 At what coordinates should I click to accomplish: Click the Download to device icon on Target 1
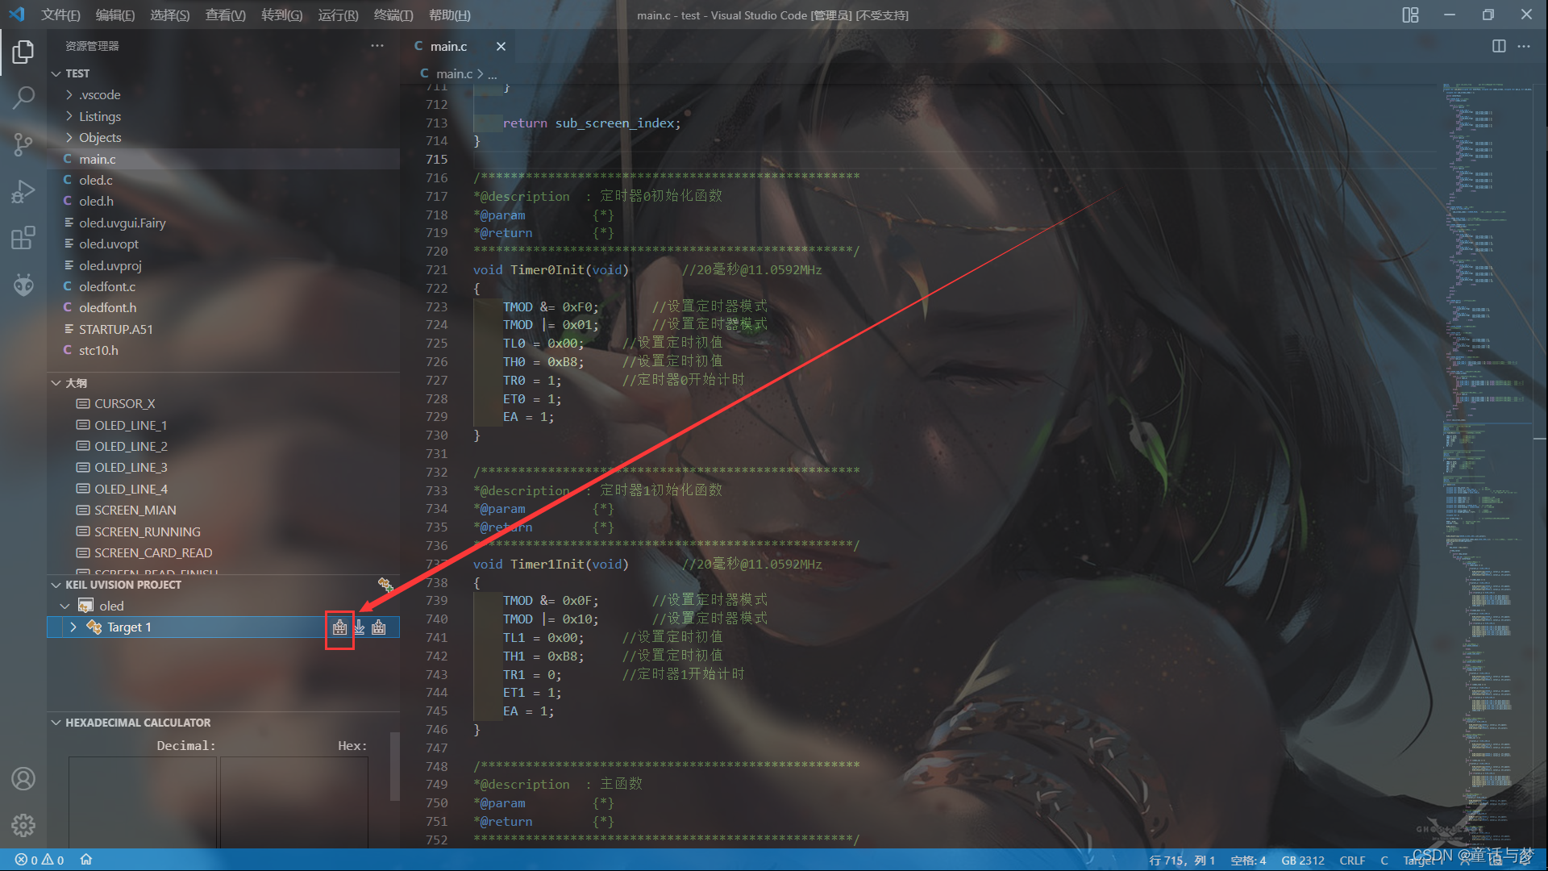360,627
